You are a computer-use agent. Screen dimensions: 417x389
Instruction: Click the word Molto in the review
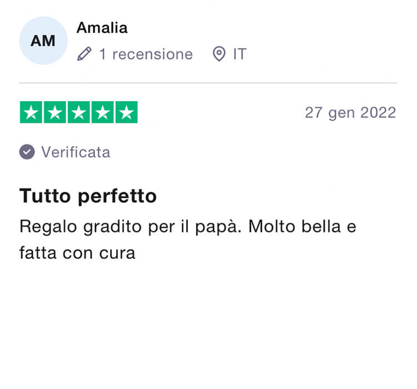click(x=271, y=227)
